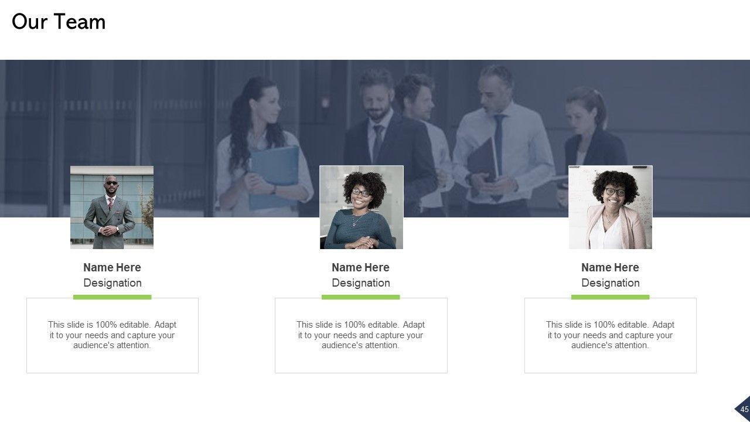Select the photo of woman in pink blazer
The width and height of the screenshot is (750, 422).
pos(610,207)
